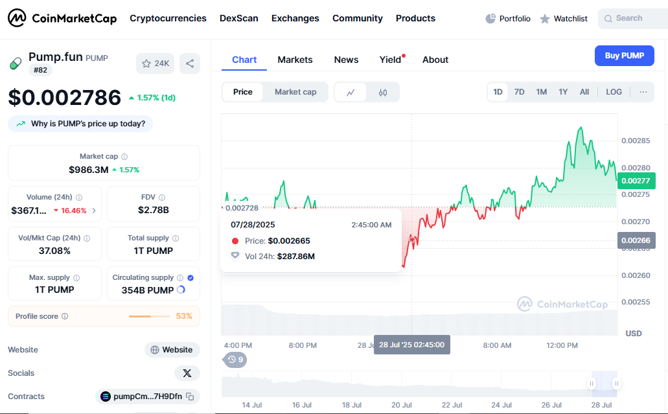Viewport: 668px width, 414px height.
Task: Click the 37.08% Vol/Mkt Cap value
Action: tap(54, 251)
